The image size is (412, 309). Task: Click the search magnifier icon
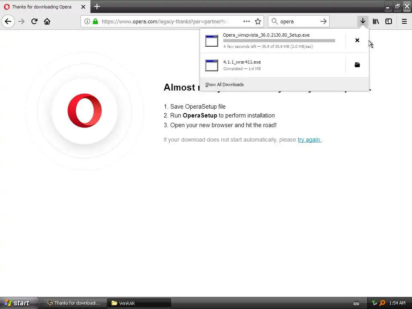tap(274, 21)
